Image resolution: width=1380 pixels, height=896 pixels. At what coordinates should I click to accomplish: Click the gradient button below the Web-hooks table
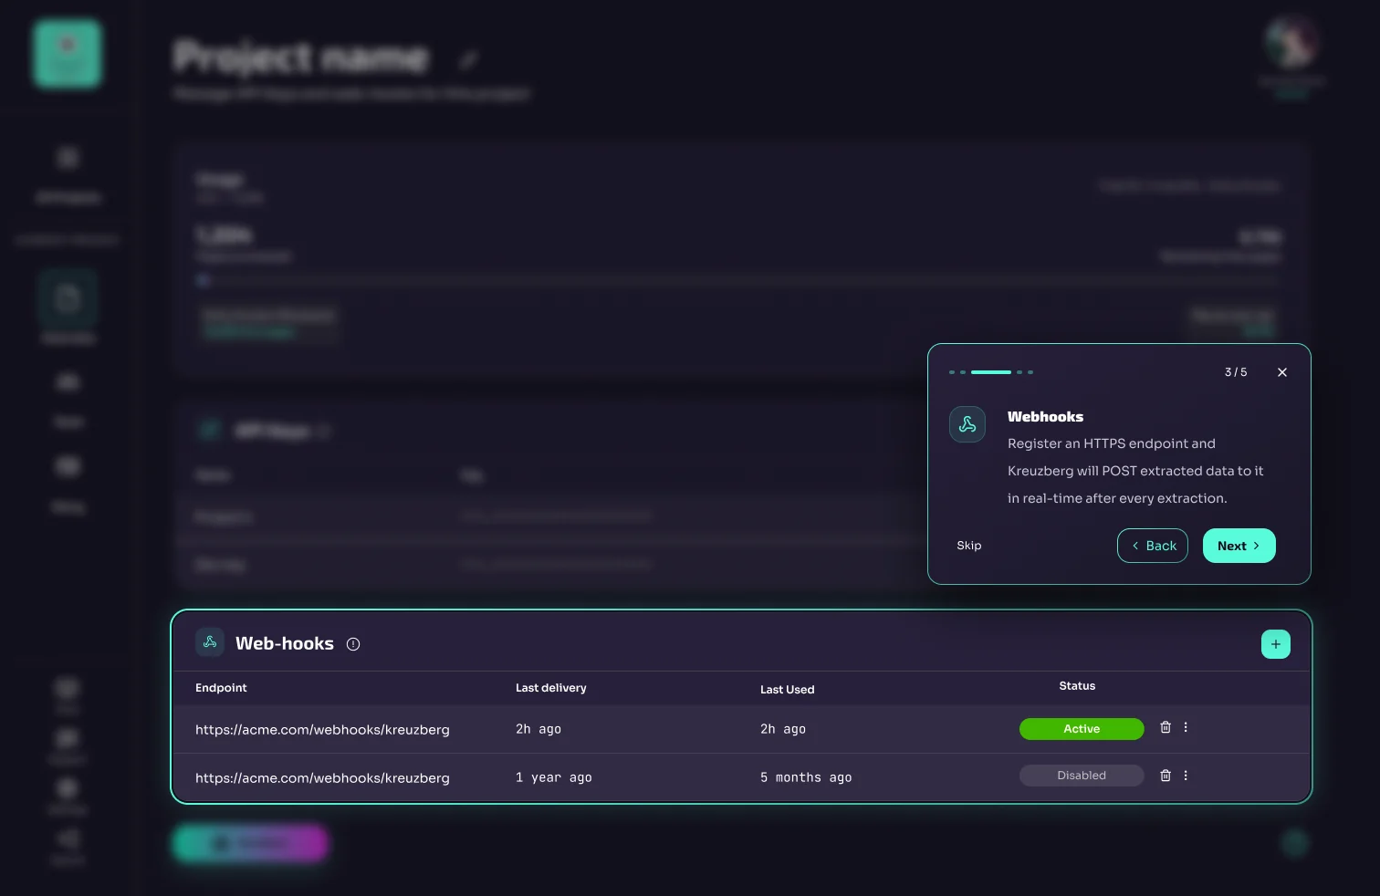point(250,843)
